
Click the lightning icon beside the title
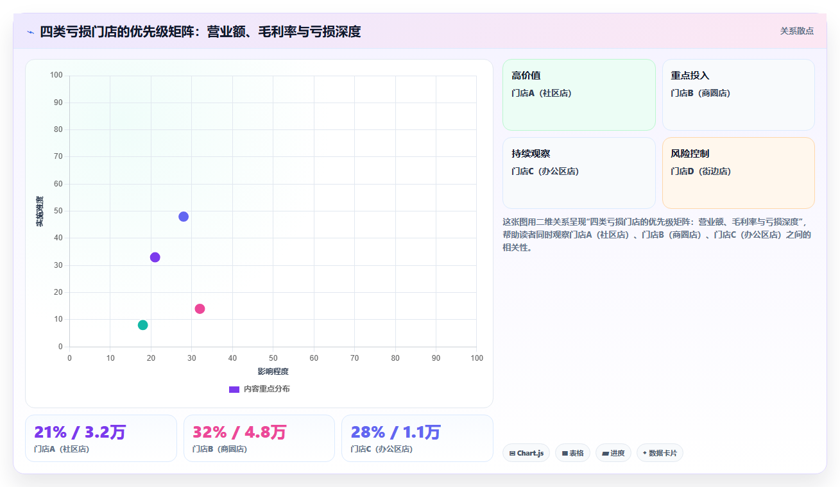[x=30, y=32]
